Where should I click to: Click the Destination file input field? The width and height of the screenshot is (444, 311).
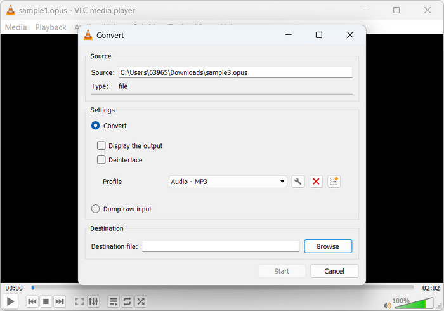click(x=221, y=246)
